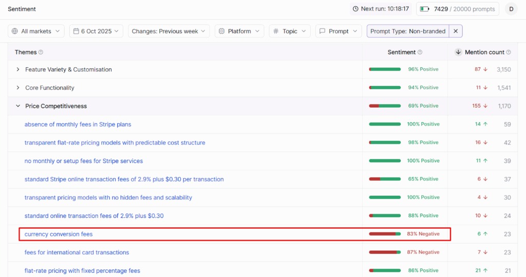
Task: Open Changes: Previous week dropdown
Action: (x=169, y=31)
